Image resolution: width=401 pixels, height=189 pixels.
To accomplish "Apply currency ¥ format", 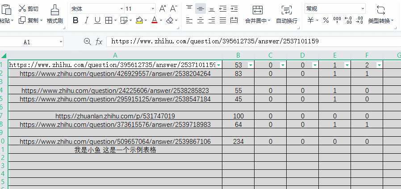I will (x=310, y=20).
